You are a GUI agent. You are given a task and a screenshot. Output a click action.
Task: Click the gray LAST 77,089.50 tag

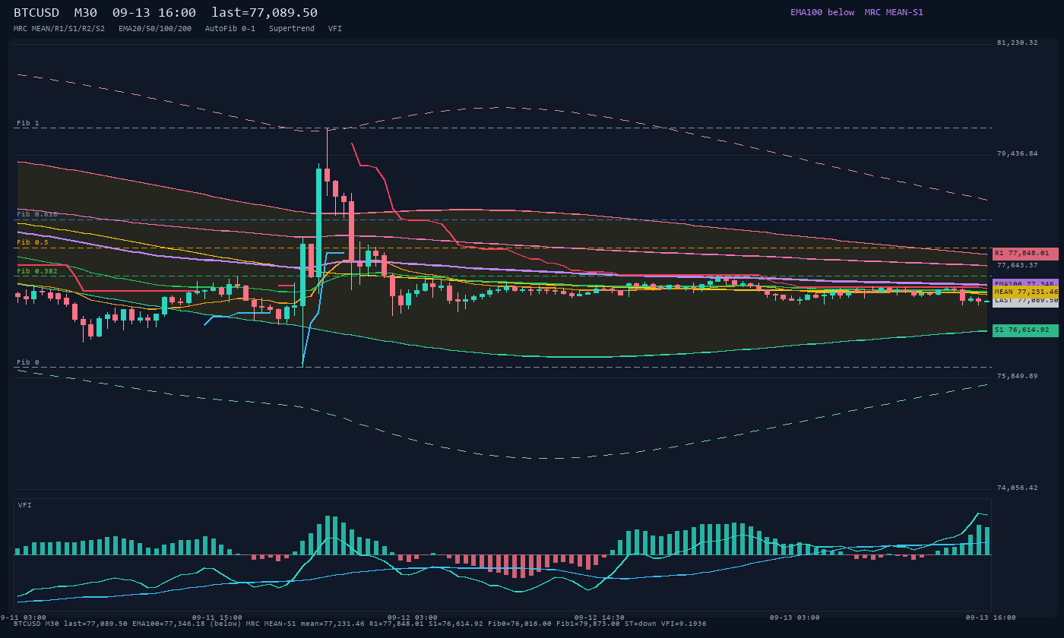coord(1025,302)
